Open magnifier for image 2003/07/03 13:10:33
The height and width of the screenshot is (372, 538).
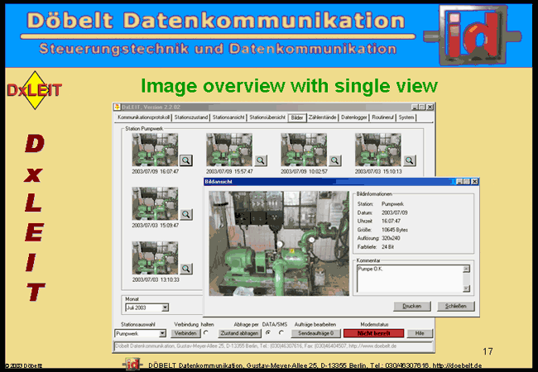click(x=186, y=269)
